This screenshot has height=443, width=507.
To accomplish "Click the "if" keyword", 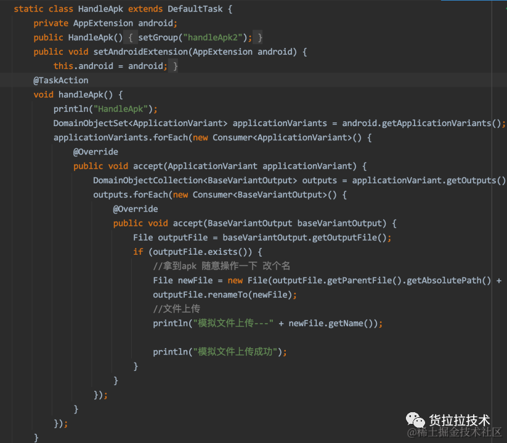I will coord(138,252).
